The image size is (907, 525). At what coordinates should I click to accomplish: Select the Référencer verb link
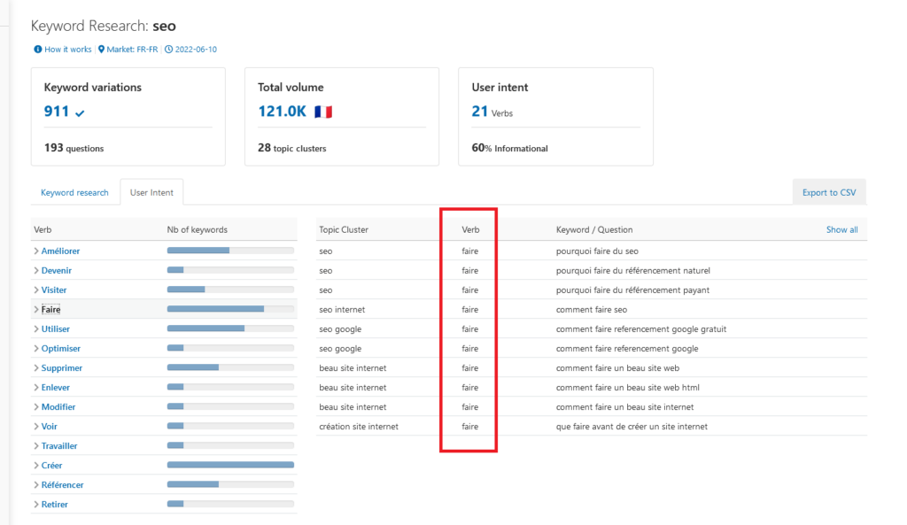click(62, 485)
